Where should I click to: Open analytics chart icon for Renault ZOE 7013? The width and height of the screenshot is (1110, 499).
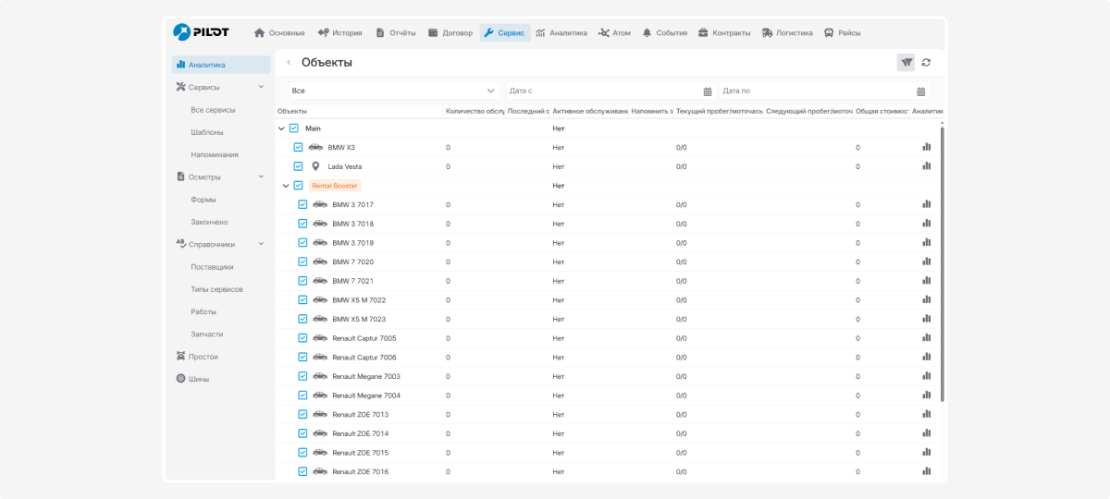[x=926, y=414]
